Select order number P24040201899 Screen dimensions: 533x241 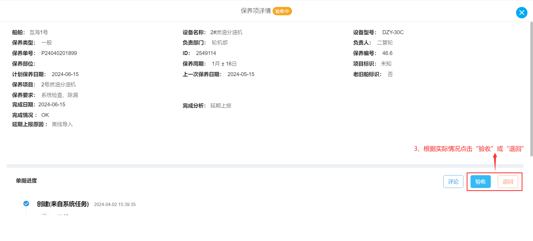(59, 53)
